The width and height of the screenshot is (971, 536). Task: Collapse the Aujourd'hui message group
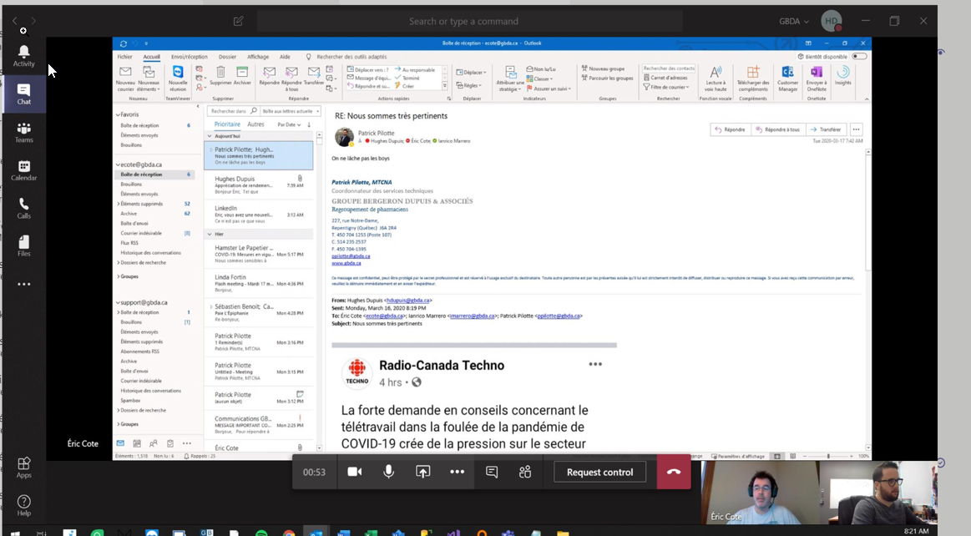click(x=210, y=136)
